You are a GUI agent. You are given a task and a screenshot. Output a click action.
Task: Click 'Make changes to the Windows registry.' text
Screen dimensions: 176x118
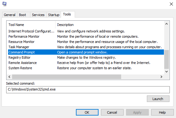86,57
